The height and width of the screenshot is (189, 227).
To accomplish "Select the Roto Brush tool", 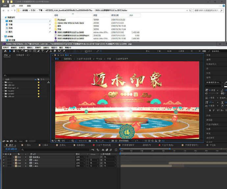I will coord(59,51).
